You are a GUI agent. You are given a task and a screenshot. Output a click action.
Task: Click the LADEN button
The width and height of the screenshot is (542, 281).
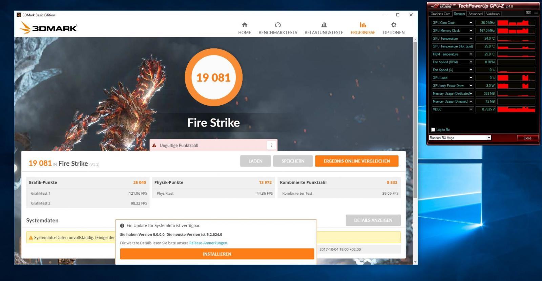(x=255, y=161)
